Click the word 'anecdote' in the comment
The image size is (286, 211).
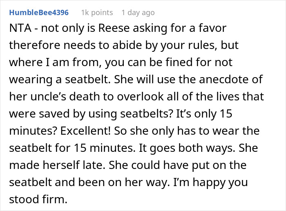click(222, 79)
